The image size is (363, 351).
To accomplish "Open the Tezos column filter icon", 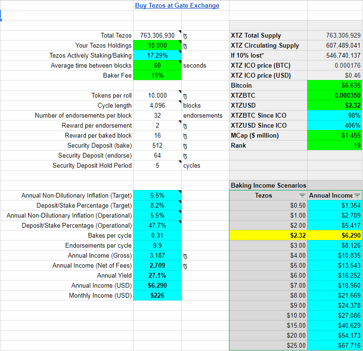I will (x=302, y=195).
